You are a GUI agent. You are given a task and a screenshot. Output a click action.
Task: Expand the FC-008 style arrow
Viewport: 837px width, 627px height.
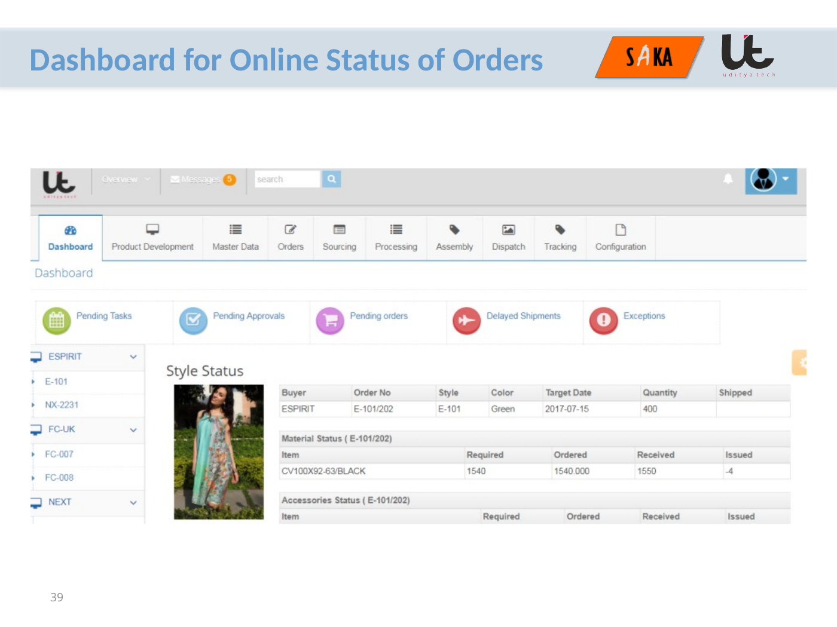[33, 478]
